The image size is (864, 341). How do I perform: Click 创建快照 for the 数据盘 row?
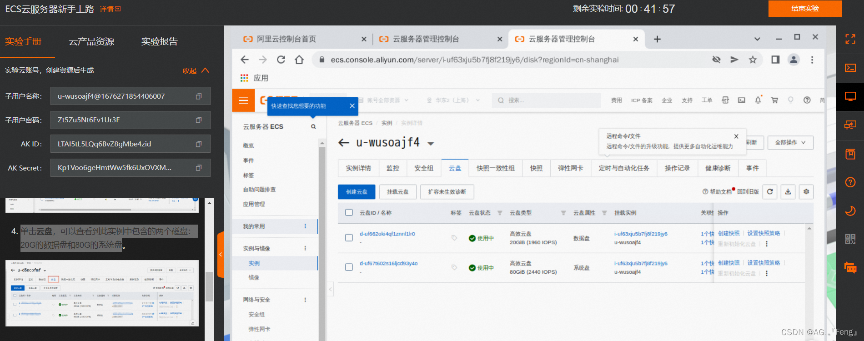[728, 233]
